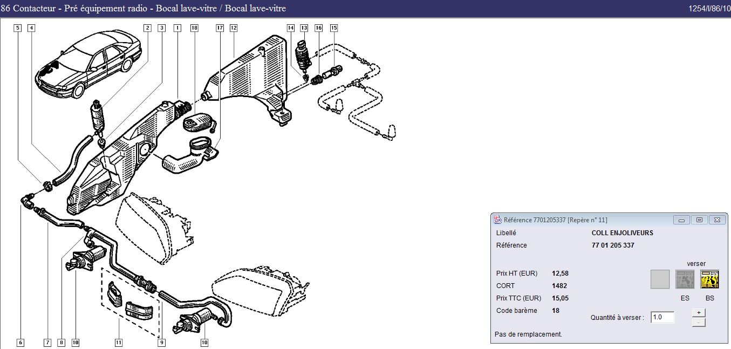Click part callout box 12
731x349 pixels.
[x=233, y=28]
